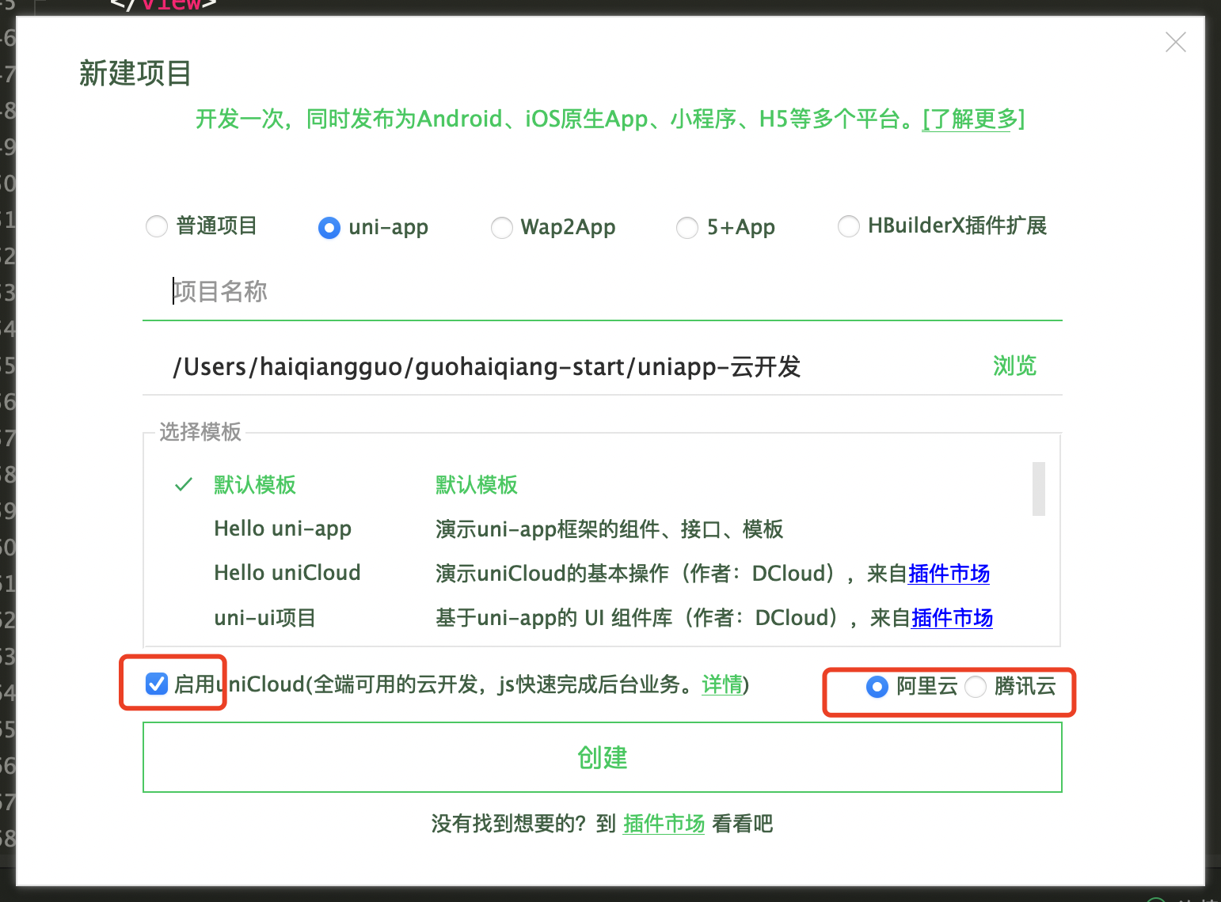The width and height of the screenshot is (1221, 902).
Task: Open the 详情 link about uniCloud
Action: click(721, 686)
